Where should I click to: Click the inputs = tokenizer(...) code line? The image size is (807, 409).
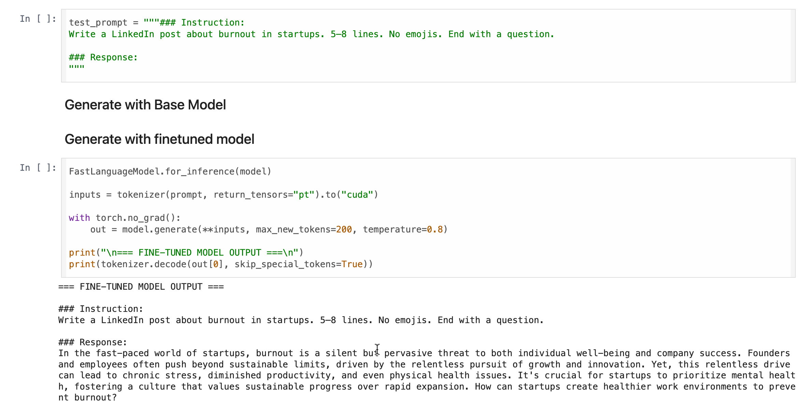[x=223, y=195]
